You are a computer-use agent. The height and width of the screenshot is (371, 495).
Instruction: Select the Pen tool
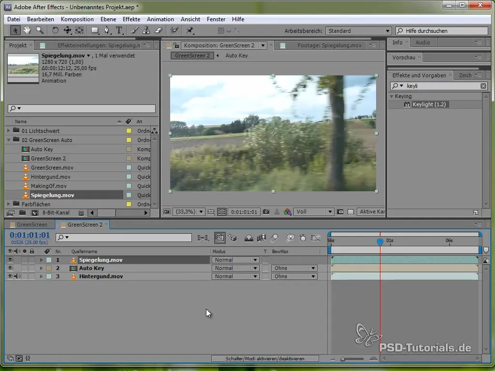(107, 30)
